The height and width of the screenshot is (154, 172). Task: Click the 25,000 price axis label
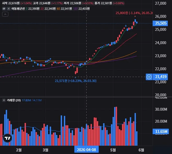point(160,29)
